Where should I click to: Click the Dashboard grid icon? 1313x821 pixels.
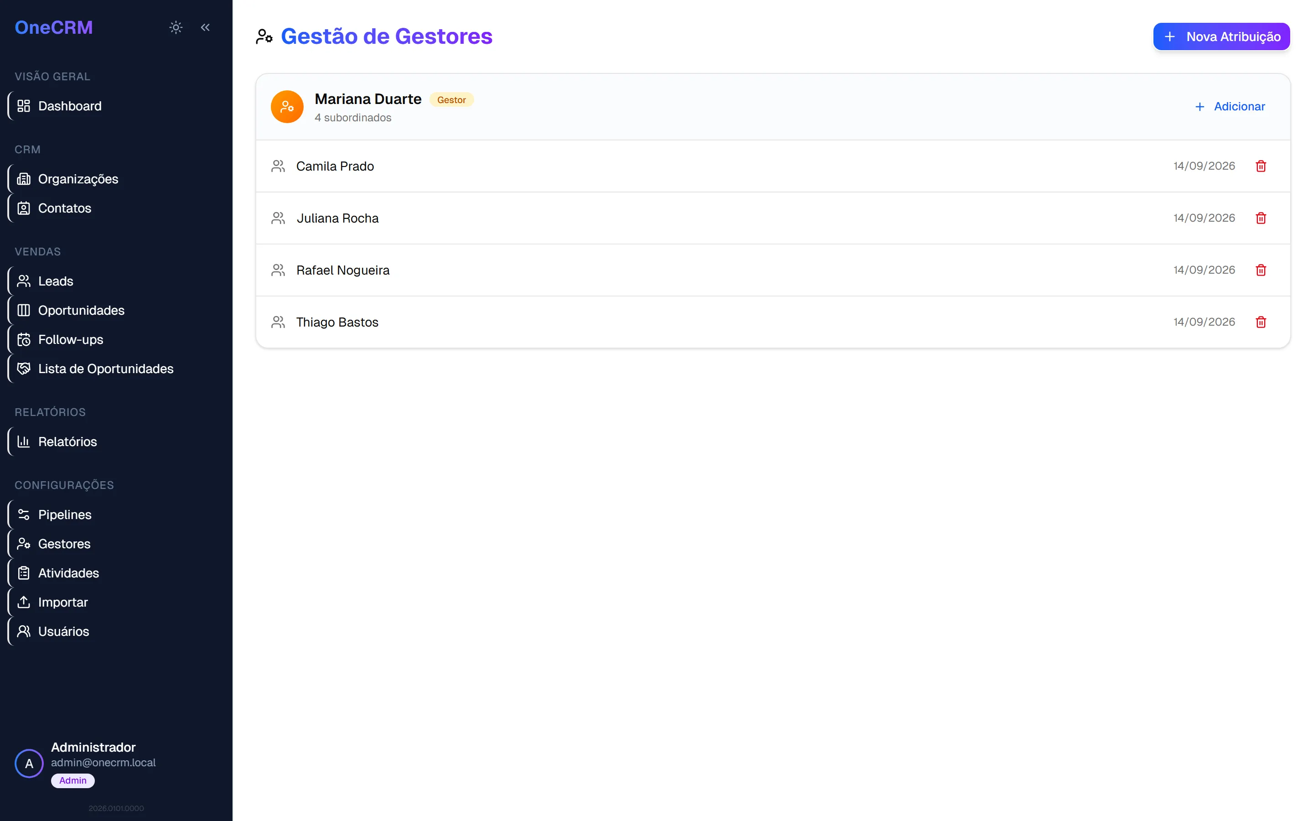[23, 106]
